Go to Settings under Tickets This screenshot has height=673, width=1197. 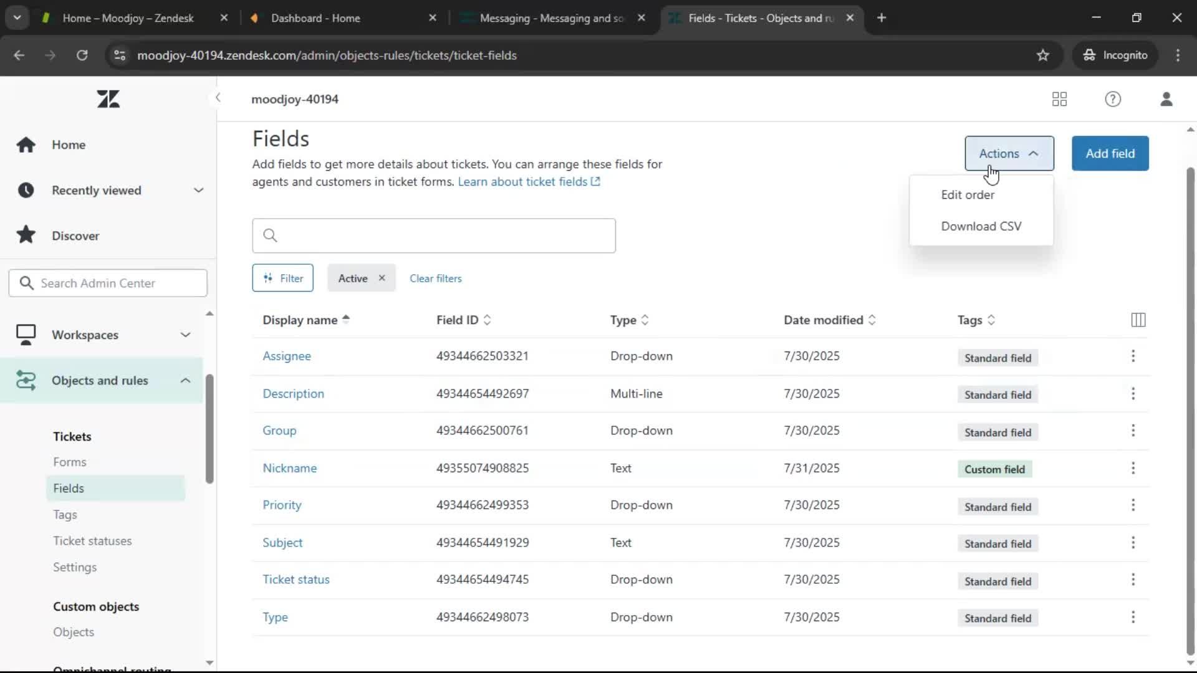(x=75, y=567)
